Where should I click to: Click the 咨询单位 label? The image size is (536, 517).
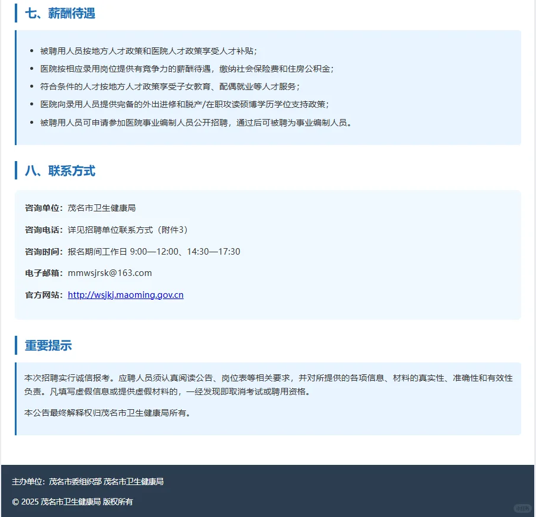[x=44, y=208]
